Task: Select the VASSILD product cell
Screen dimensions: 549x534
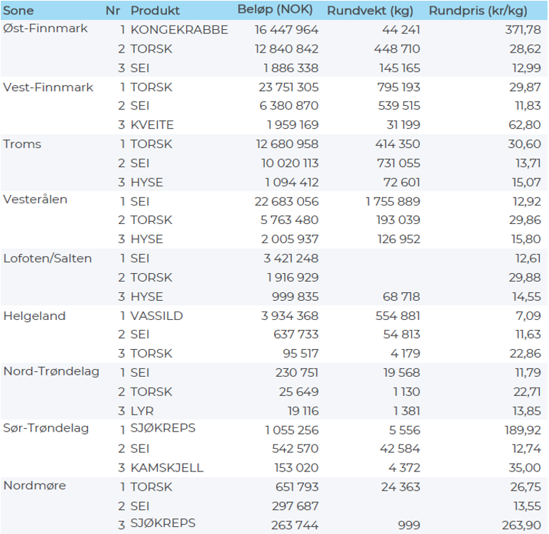Action: coord(156,316)
